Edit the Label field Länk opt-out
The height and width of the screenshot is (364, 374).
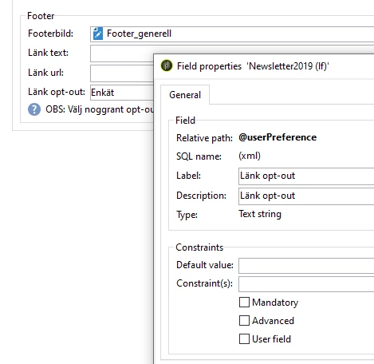[x=306, y=176]
